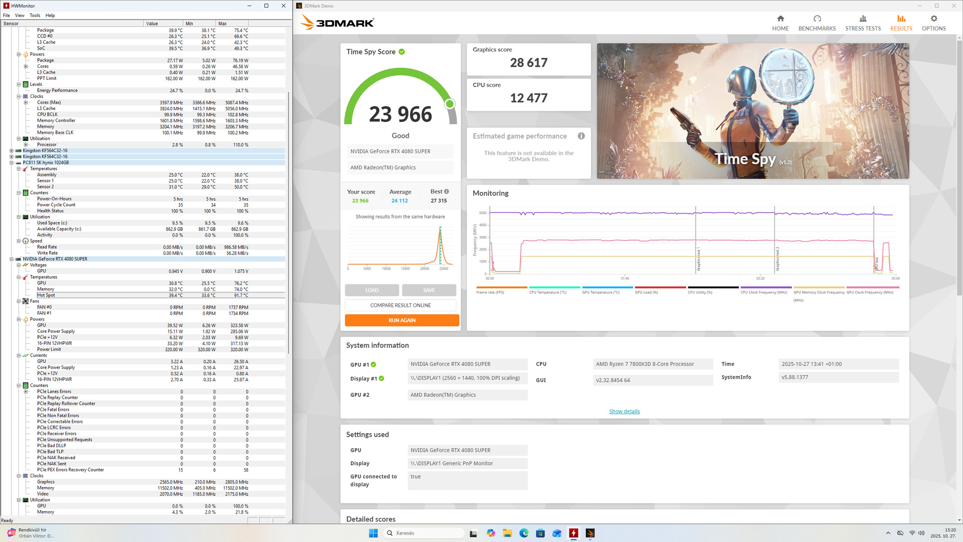Viewport: 963px width, 542px height.
Task: Go to Stress Tests bar-chart icon
Action: 862,19
